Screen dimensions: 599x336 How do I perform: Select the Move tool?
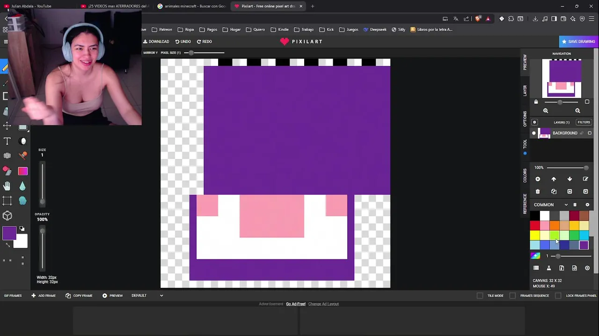(x=7, y=126)
